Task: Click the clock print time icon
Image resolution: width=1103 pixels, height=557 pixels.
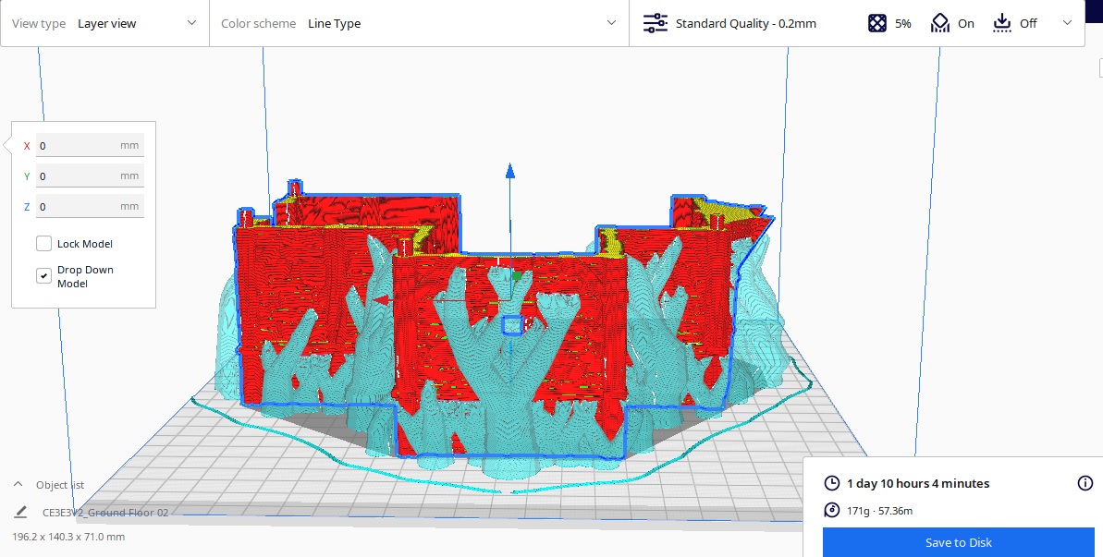Action: (831, 483)
